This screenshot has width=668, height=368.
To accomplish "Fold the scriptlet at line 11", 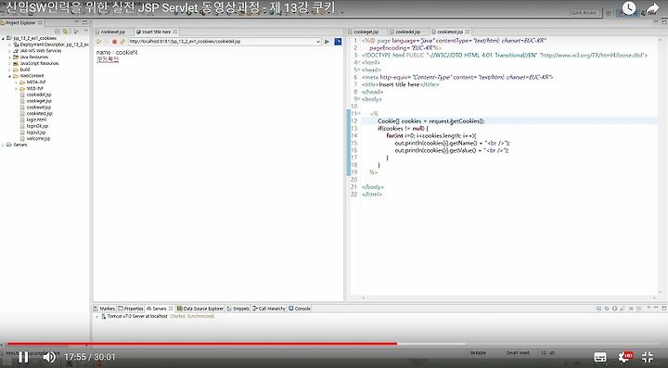I will (359, 114).
